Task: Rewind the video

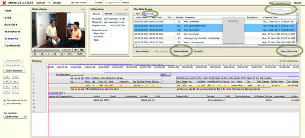Action: pyautogui.click(x=42, y=54)
